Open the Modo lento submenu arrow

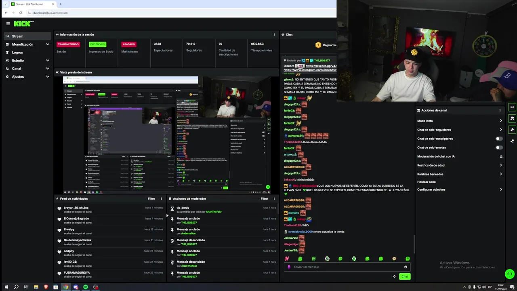[x=501, y=121]
